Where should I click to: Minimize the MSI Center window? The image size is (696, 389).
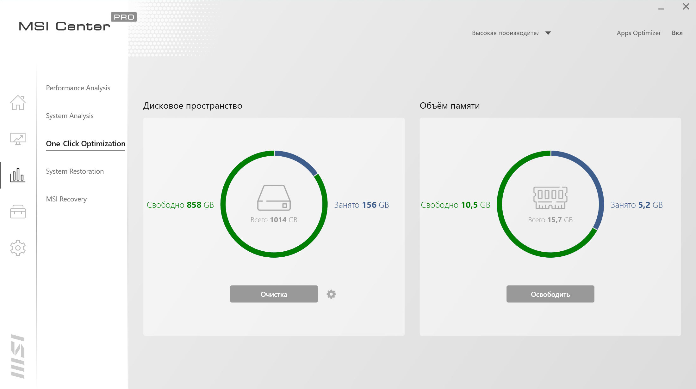click(661, 9)
